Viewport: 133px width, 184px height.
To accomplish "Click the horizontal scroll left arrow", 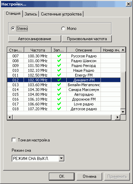I will 10,117.
